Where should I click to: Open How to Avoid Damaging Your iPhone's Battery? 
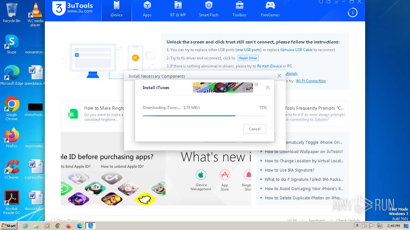click(304, 189)
